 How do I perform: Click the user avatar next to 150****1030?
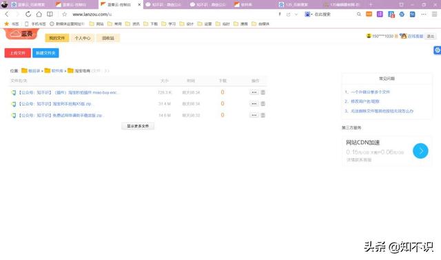369,36
